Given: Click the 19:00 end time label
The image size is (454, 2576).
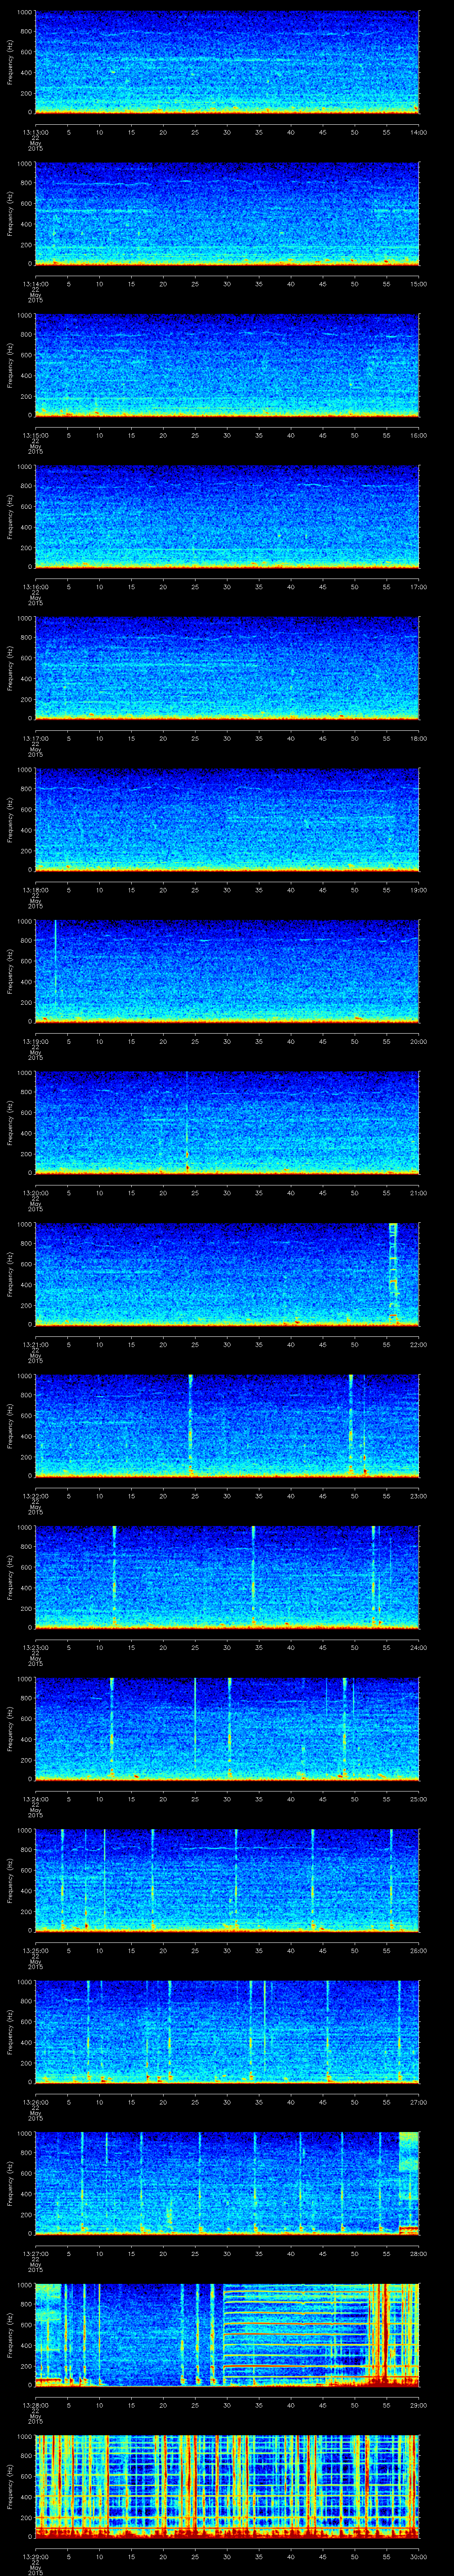Looking at the screenshot, I should coord(418,890).
